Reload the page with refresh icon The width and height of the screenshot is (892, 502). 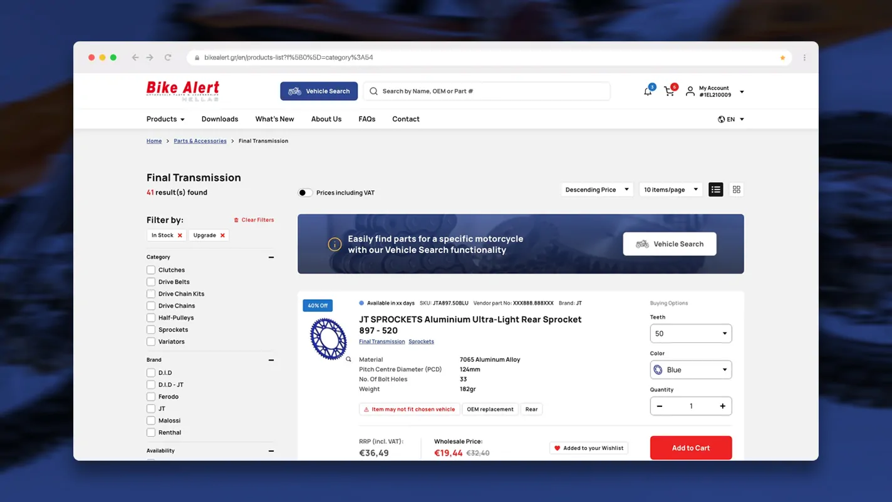pos(168,58)
